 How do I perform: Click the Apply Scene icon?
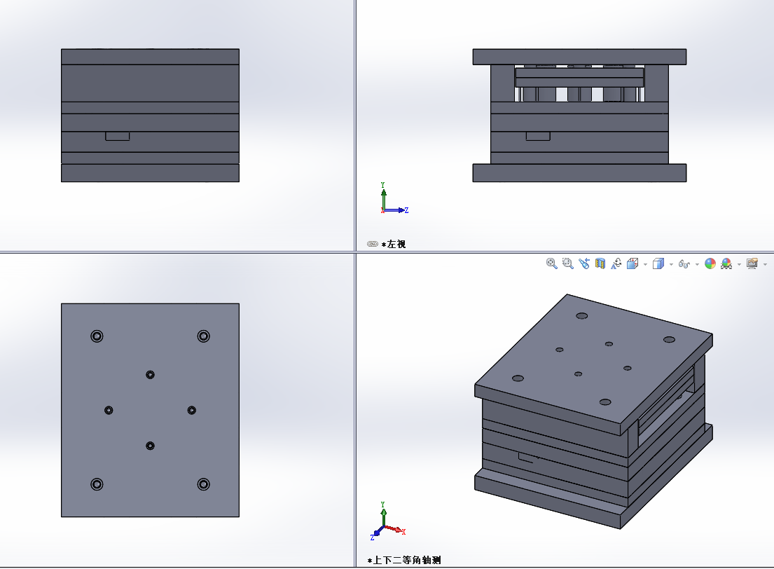pyautogui.click(x=726, y=263)
